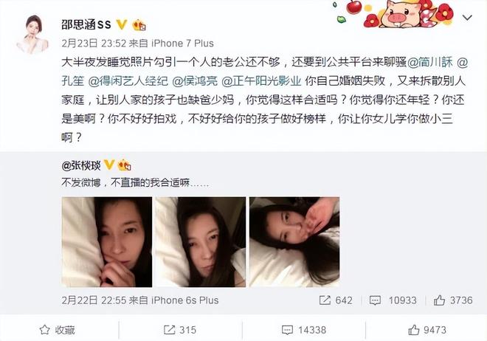Open the @侯鸿亮 mention link
487x341 pixels.
195,81
